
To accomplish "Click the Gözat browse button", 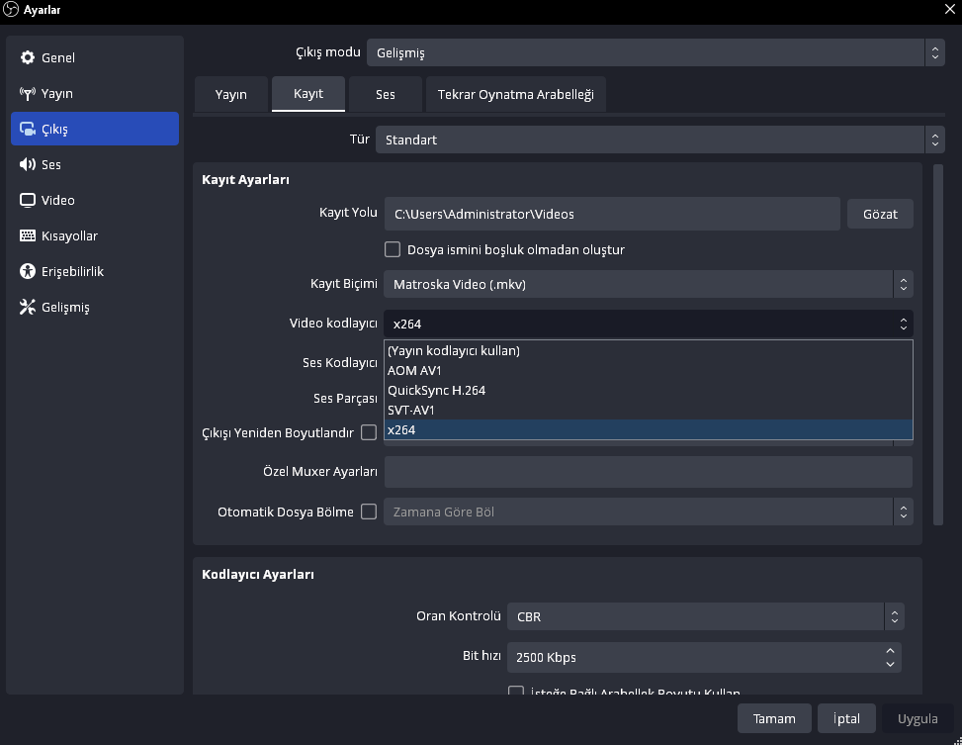I will pyautogui.click(x=880, y=214).
